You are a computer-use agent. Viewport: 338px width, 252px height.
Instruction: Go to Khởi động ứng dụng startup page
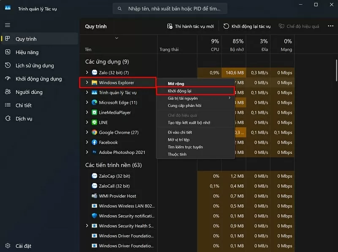coord(38,79)
